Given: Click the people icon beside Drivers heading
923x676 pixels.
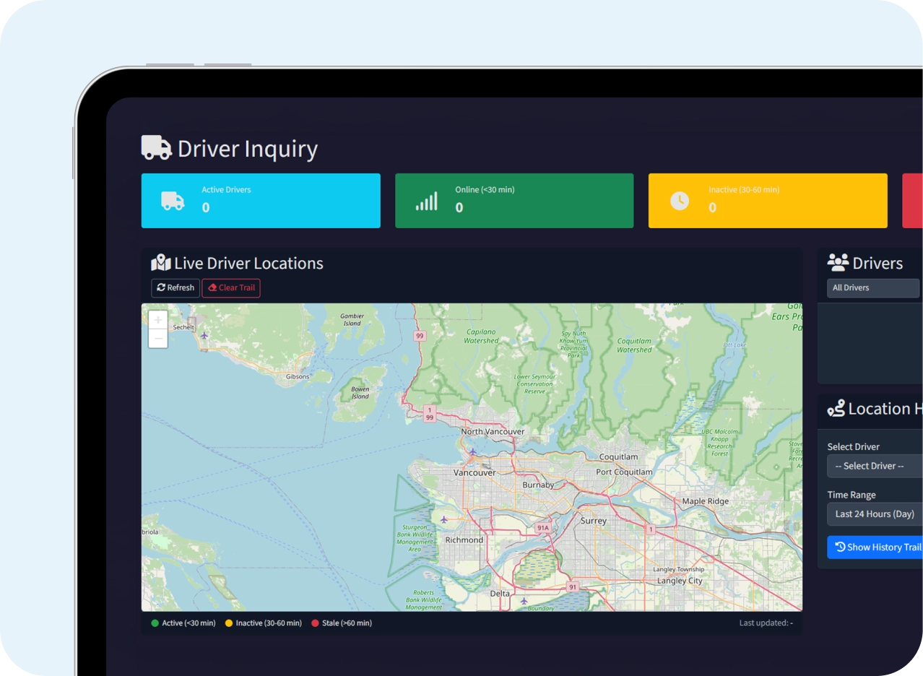Looking at the screenshot, I should [x=838, y=262].
